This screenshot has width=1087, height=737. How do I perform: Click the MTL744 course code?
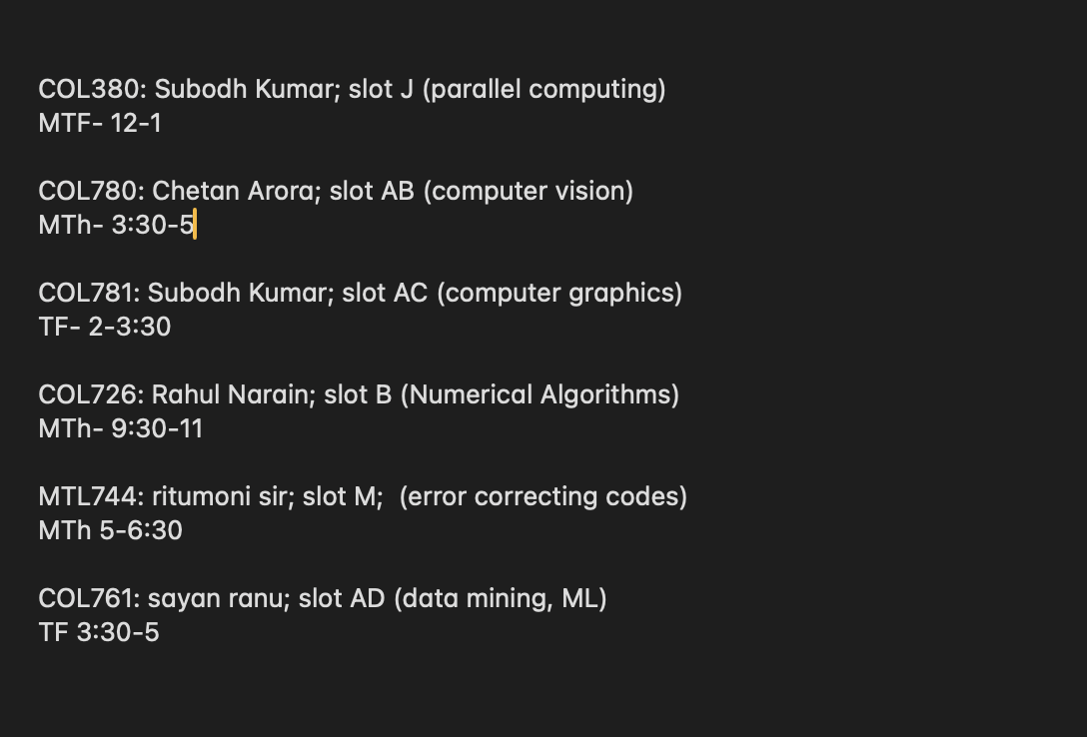coord(91,497)
